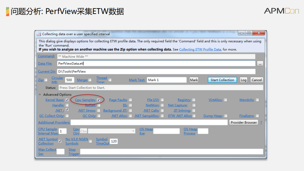This screenshot has height=171, width=304.
Task: Click Start Collection button
Action: pos(222,80)
